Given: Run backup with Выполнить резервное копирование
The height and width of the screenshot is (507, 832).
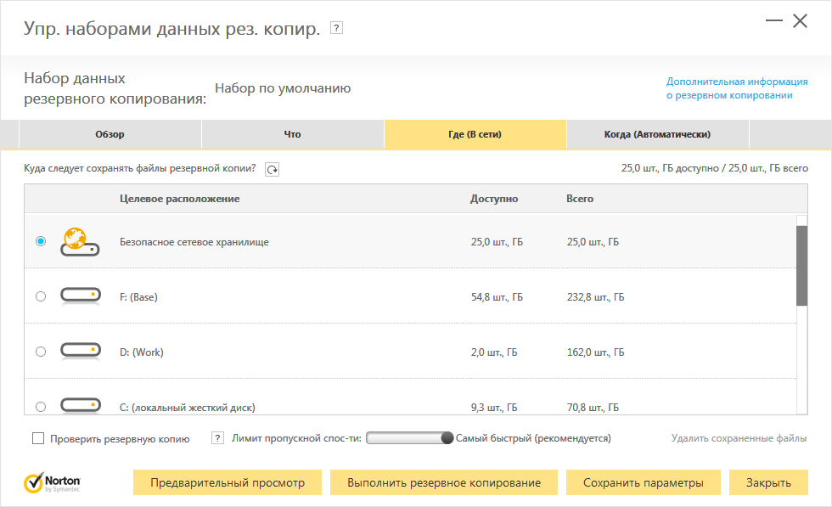Looking at the screenshot, I should click(443, 482).
